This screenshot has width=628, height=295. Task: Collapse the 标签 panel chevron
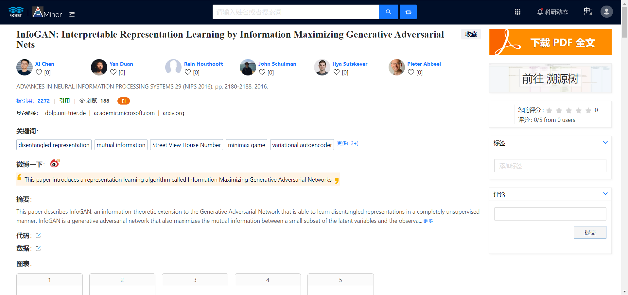605,142
